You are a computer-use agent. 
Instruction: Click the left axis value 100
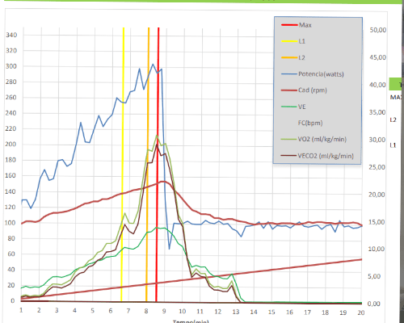pos(11,223)
